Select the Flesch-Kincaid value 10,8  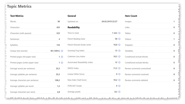click(x=115, y=45)
